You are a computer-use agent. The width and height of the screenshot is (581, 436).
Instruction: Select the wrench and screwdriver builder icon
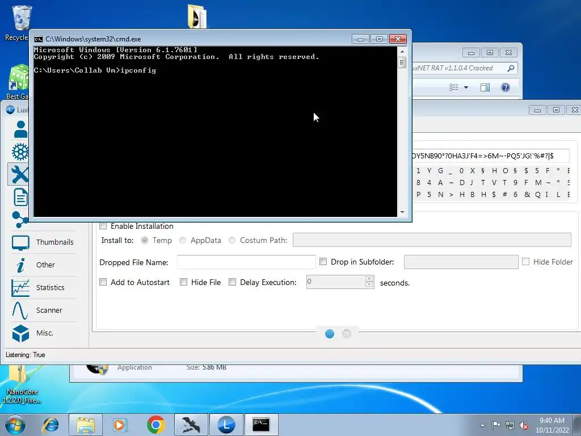pyautogui.click(x=19, y=174)
